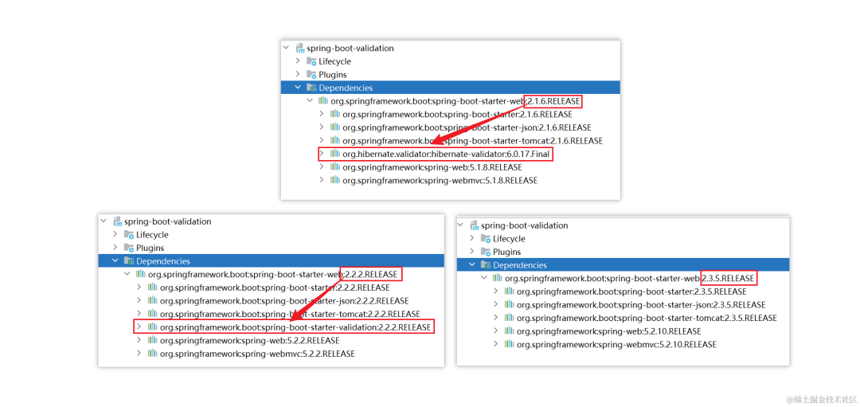This screenshot has width=860, height=407.
Task: Expand the spring-boot-starter:2.2.2.RELEASE node
Action: click(139, 288)
